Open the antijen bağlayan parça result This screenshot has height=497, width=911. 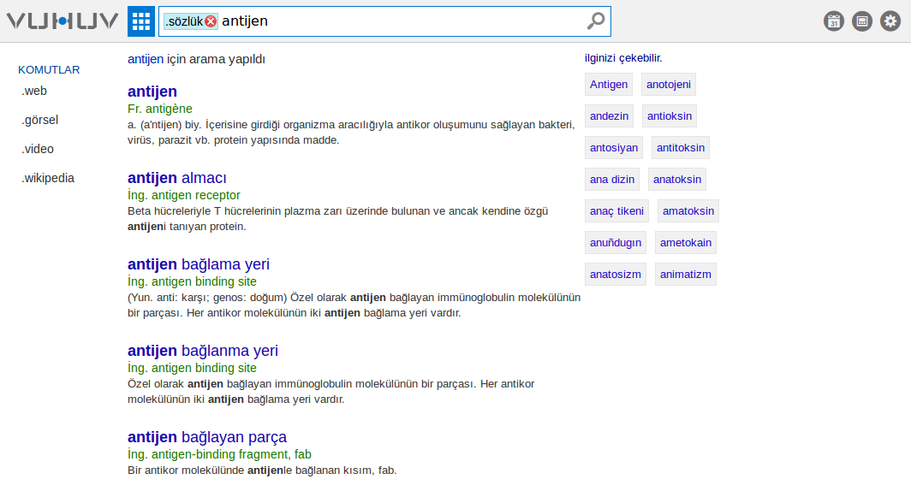[x=207, y=437]
